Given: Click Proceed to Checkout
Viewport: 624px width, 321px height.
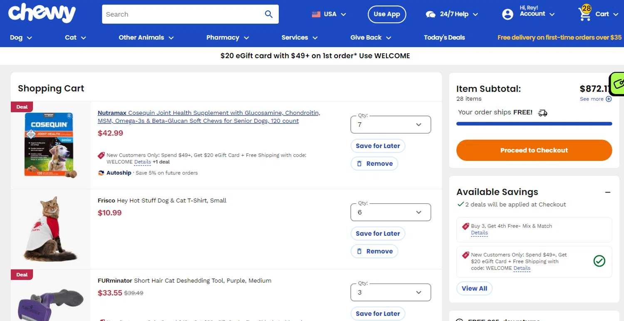Looking at the screenshot, I should click(x=534, y=150).
